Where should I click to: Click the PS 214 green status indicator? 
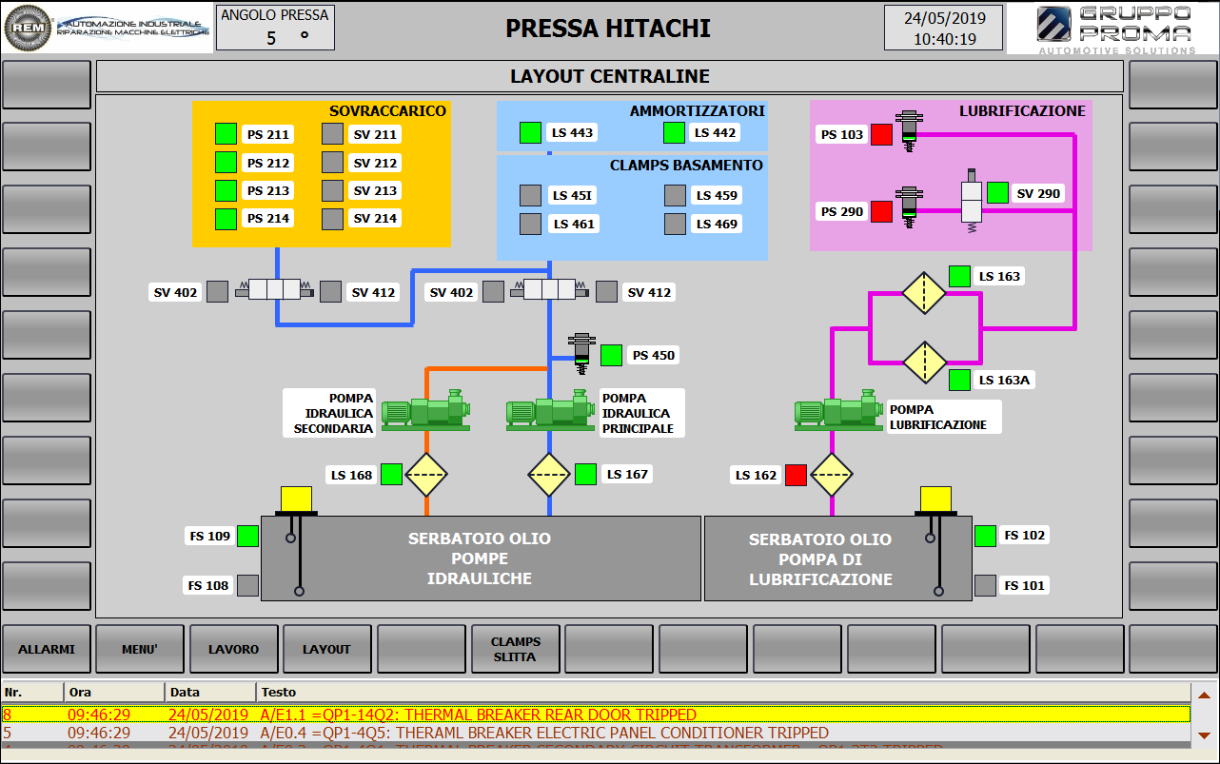[226, 219]
